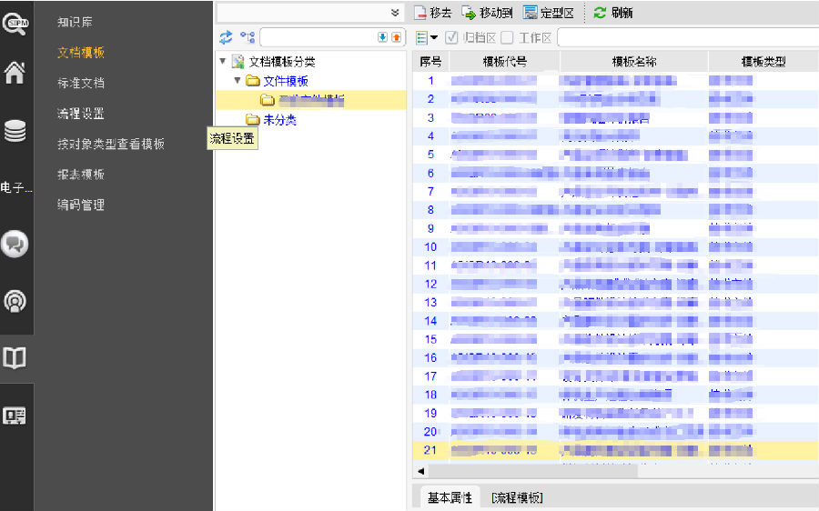This screenshot has width=819, height=511.
Task: Go to the home icon in sidebar
Action: pos(15,73)
